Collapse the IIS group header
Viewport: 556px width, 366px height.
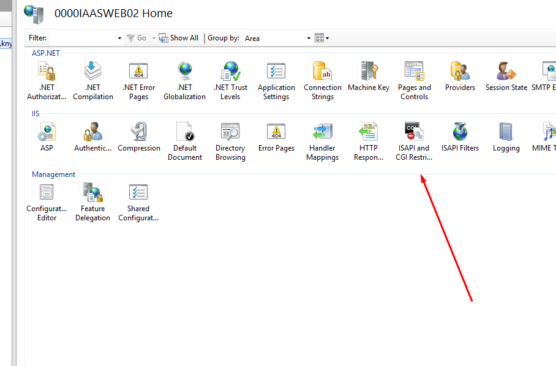[36, 114]
